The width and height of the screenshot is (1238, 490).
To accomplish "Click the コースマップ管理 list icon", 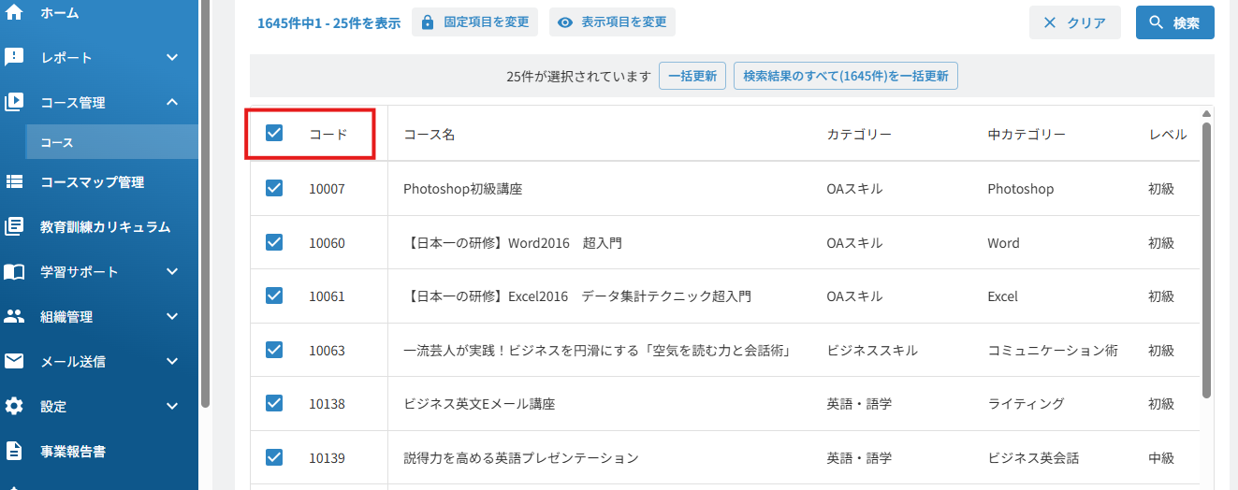I will (x=14, y=181).
